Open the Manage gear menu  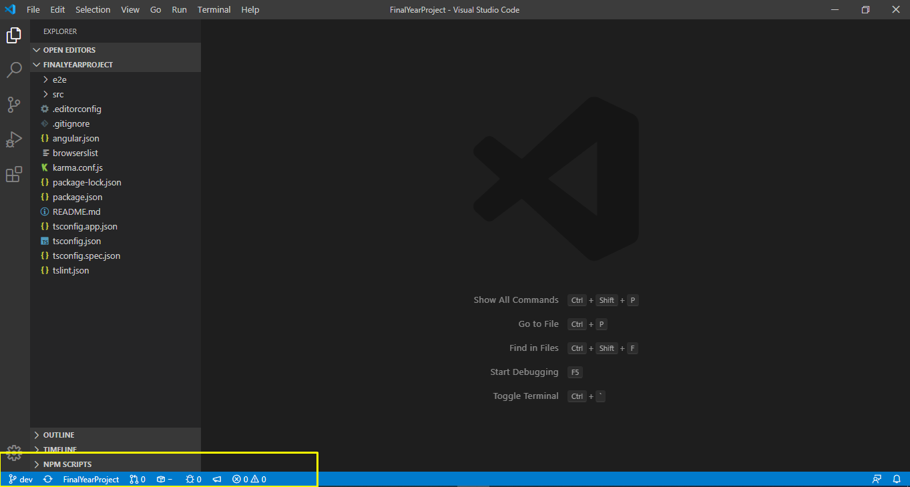click(14, 454)
